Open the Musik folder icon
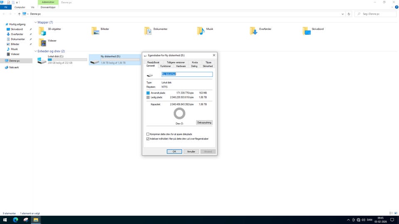This screenshot has width=399, height=224. pyautogui.click(x=201, y=31)
